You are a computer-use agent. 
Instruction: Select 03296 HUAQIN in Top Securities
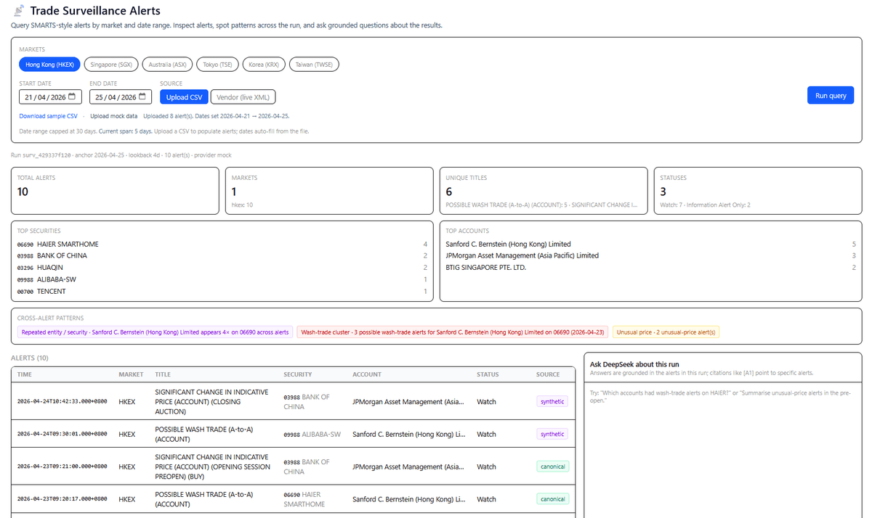click(222, 268)
